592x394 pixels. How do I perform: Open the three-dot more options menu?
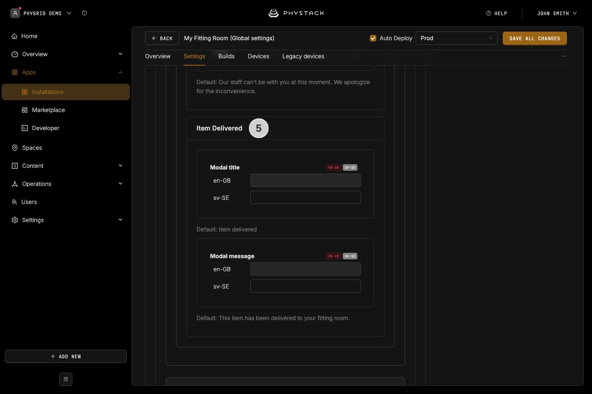click(x=564, y=56)
